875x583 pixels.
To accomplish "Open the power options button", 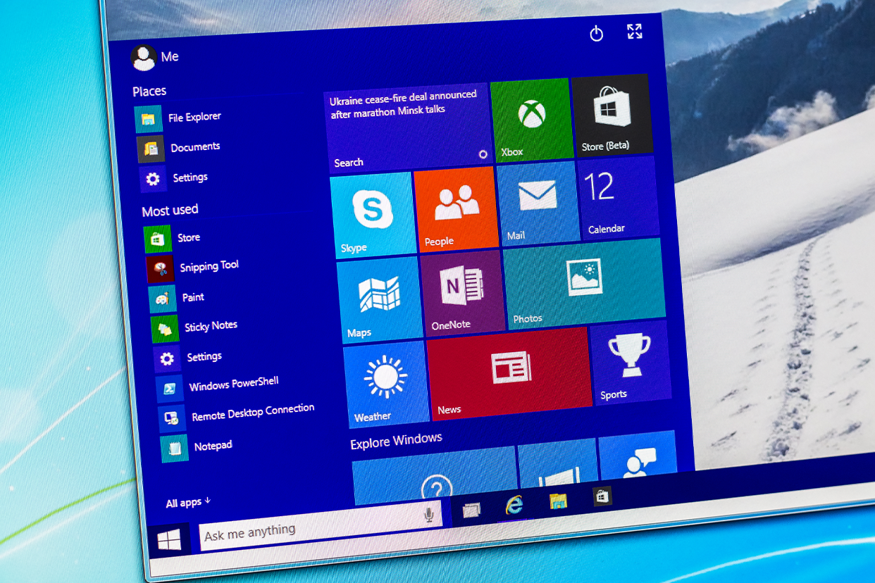I will (x=597, y=33).
